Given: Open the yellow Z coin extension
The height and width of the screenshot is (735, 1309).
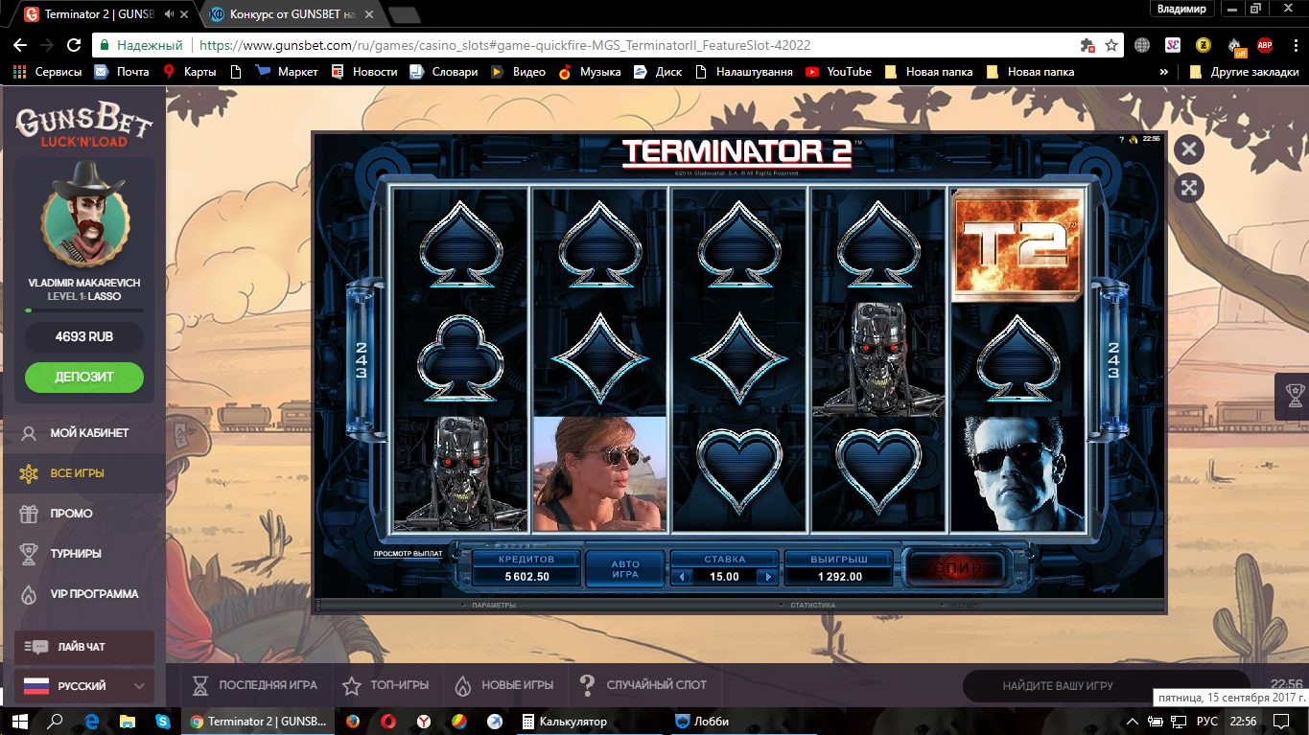Looking at the screenshot, I should pyautogui.click(x=1203, y=45).
